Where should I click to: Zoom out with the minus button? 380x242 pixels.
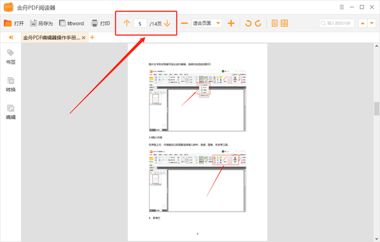(184, 23)
